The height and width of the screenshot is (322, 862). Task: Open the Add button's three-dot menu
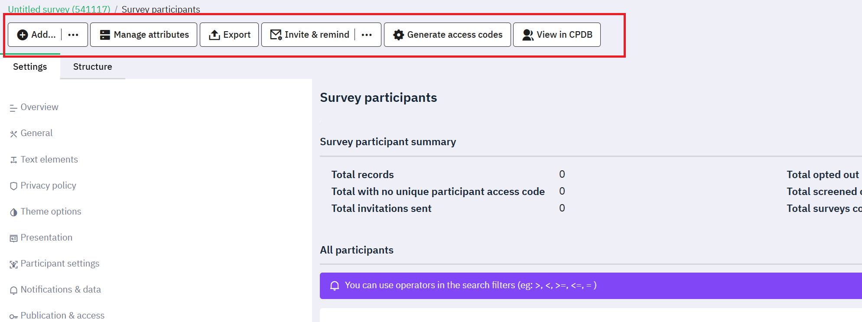click(73, 35)
